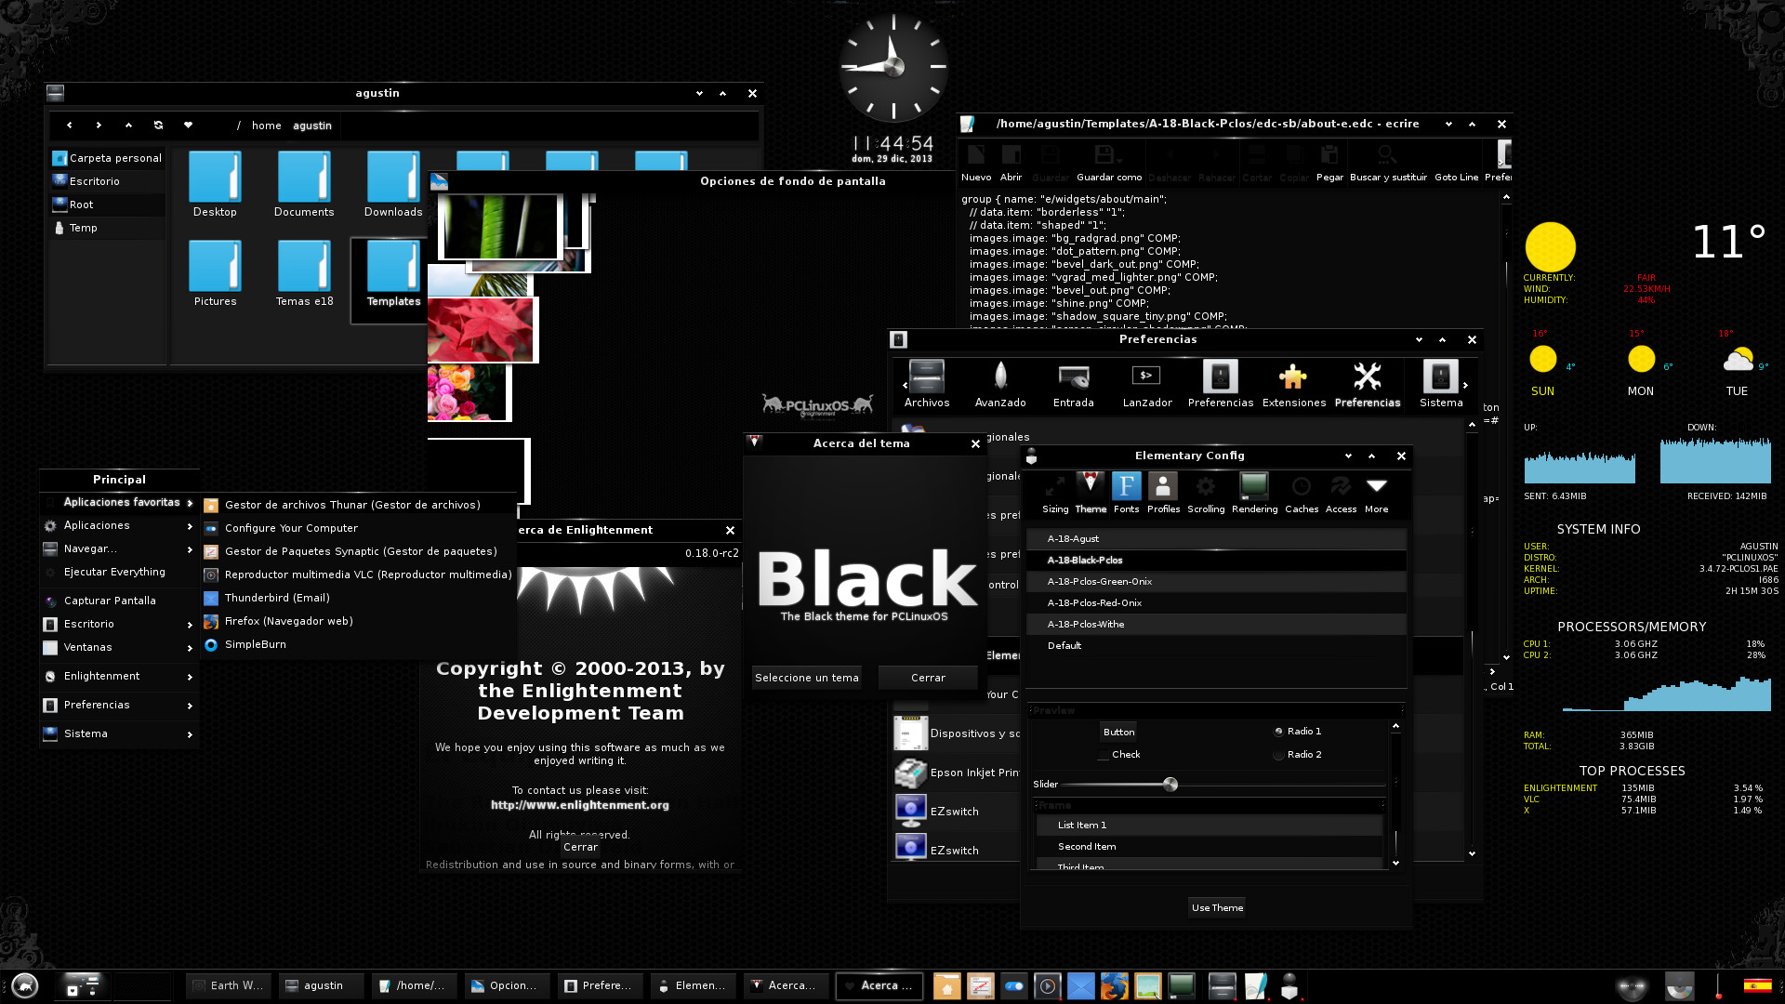
Task: Select Entrada in the Preferencias toolbar
Action: pyautogui.click(x=1074, y=384)
